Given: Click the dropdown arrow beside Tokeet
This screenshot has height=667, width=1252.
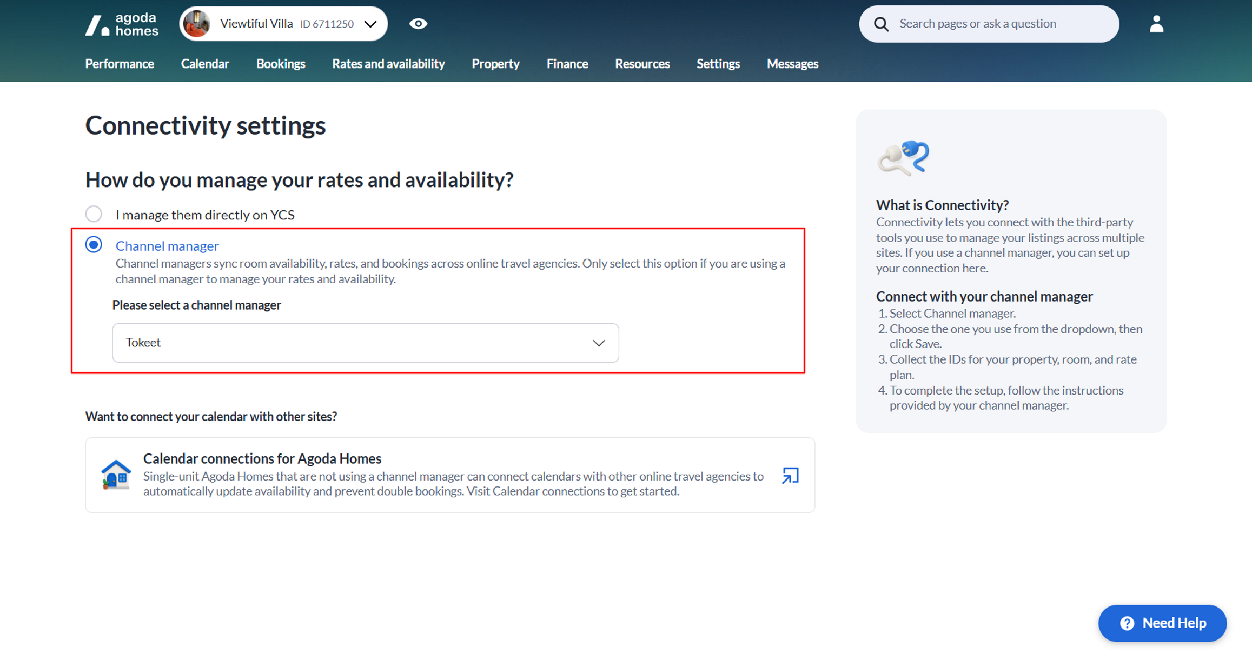Looking at the screenshot, I should pyautogui.click(x=598, y=343).
